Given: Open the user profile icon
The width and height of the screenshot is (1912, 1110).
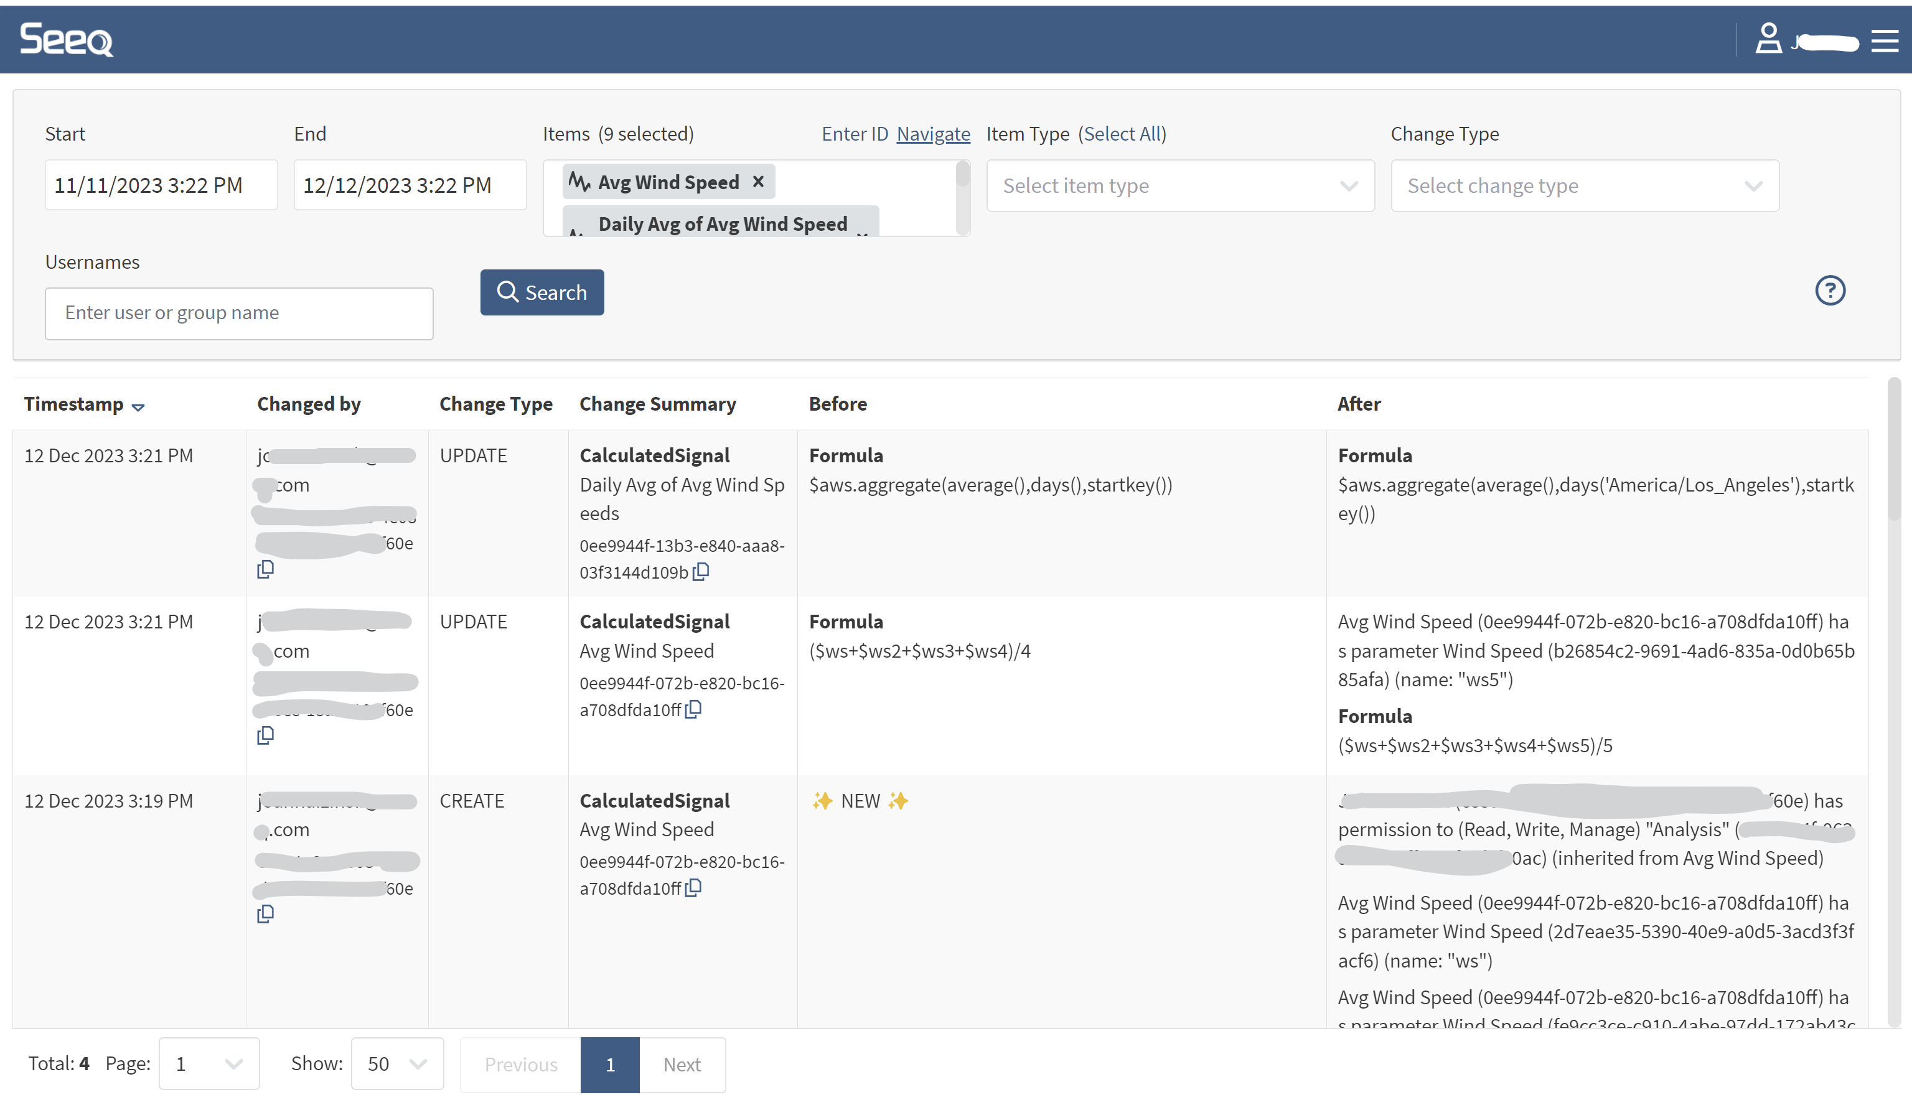Looking at the screenshot, I should (x=1768, y=38).
